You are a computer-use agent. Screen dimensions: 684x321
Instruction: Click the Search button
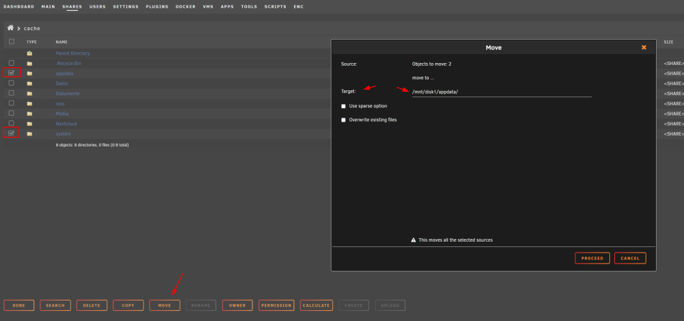[55, 305]
